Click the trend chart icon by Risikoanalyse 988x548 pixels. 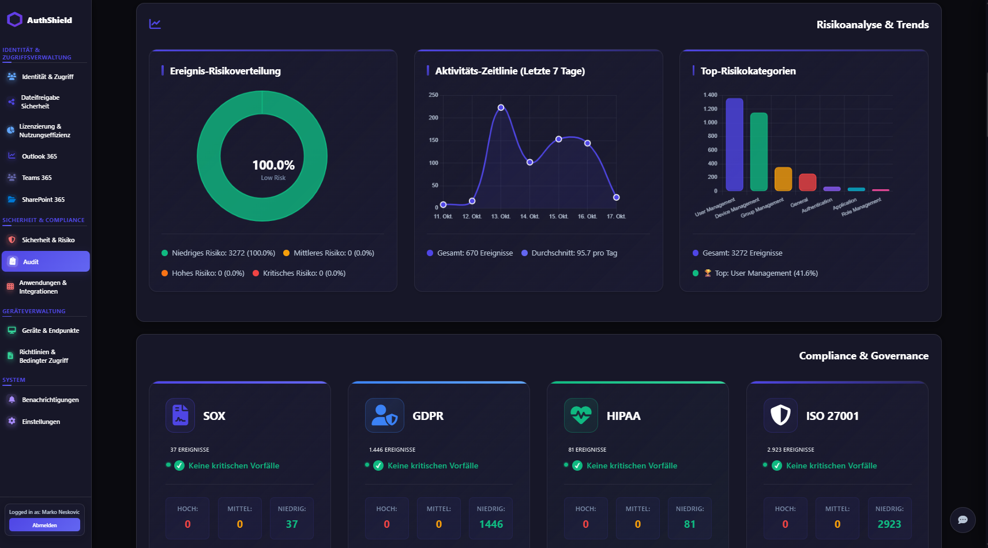[x=155, y=24]
